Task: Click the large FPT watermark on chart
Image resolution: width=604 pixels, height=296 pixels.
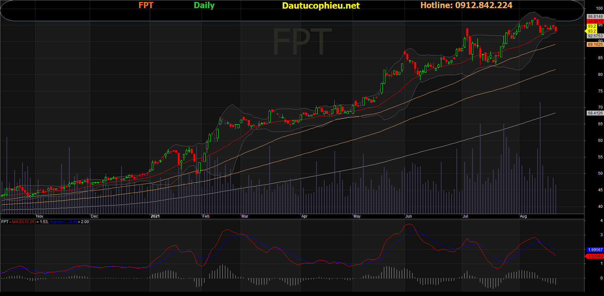Action: point(302,42)
